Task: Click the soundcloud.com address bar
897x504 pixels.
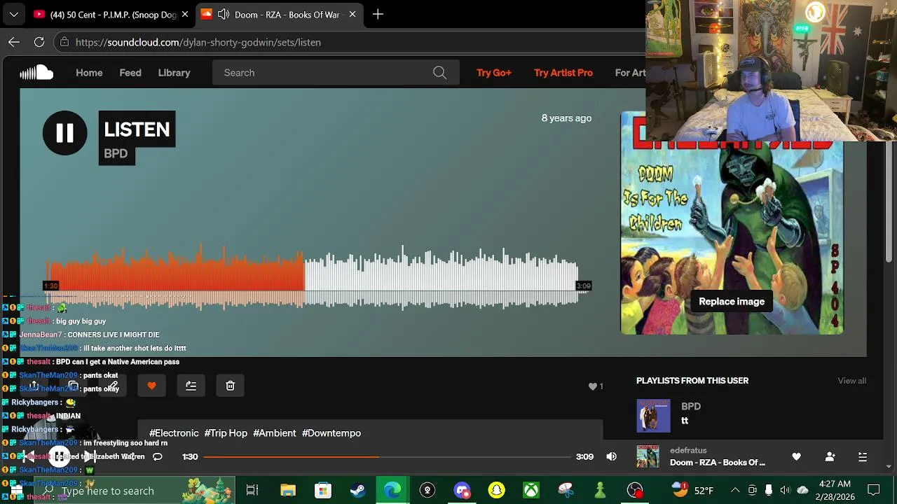Action: click(350, 42)
